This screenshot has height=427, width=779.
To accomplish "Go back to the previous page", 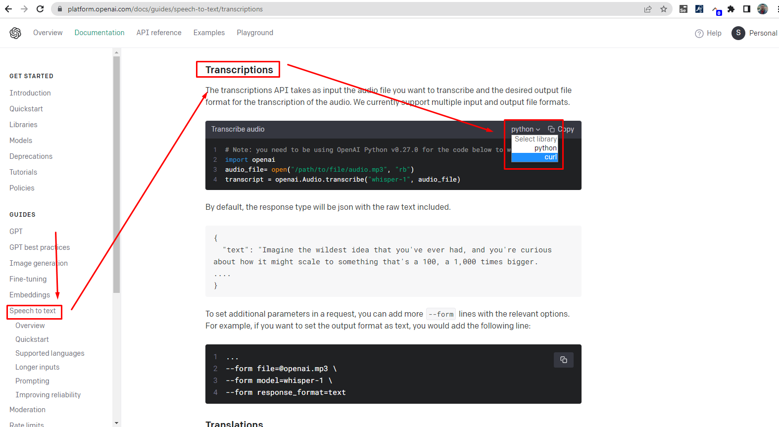I will coord(8,9).
